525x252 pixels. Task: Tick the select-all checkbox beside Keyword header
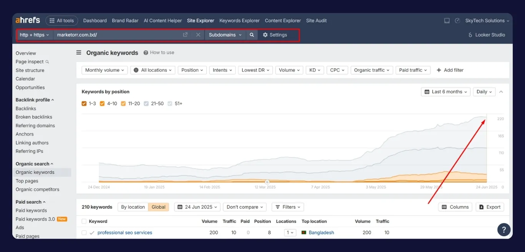(84, 221)
